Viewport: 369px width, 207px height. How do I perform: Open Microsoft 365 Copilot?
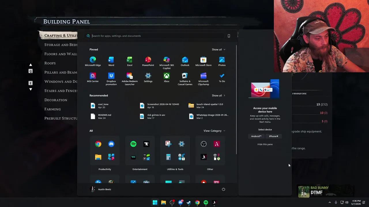point(167,63)
